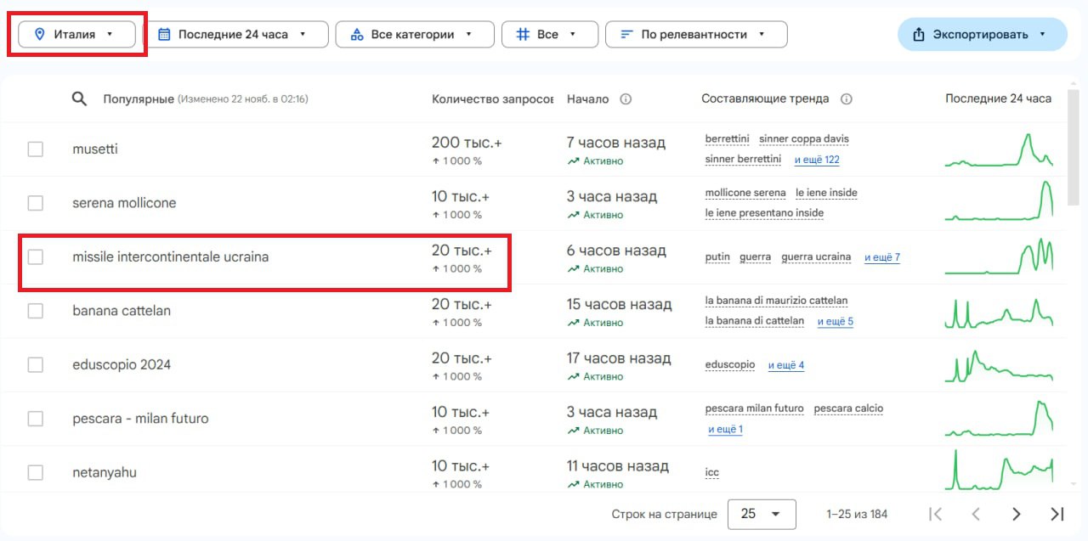Open the По релевантности sort menu

click(x=695, y=34)
